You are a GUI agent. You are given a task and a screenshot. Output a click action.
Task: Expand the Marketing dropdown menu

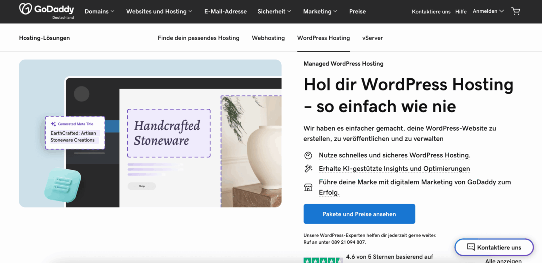pyautogui.click(x=320, y=11)
